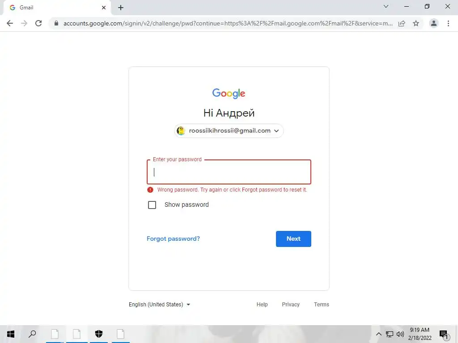Follow the Forgot password? link
This screenshot has height=343, width=458.
point(173,238)
